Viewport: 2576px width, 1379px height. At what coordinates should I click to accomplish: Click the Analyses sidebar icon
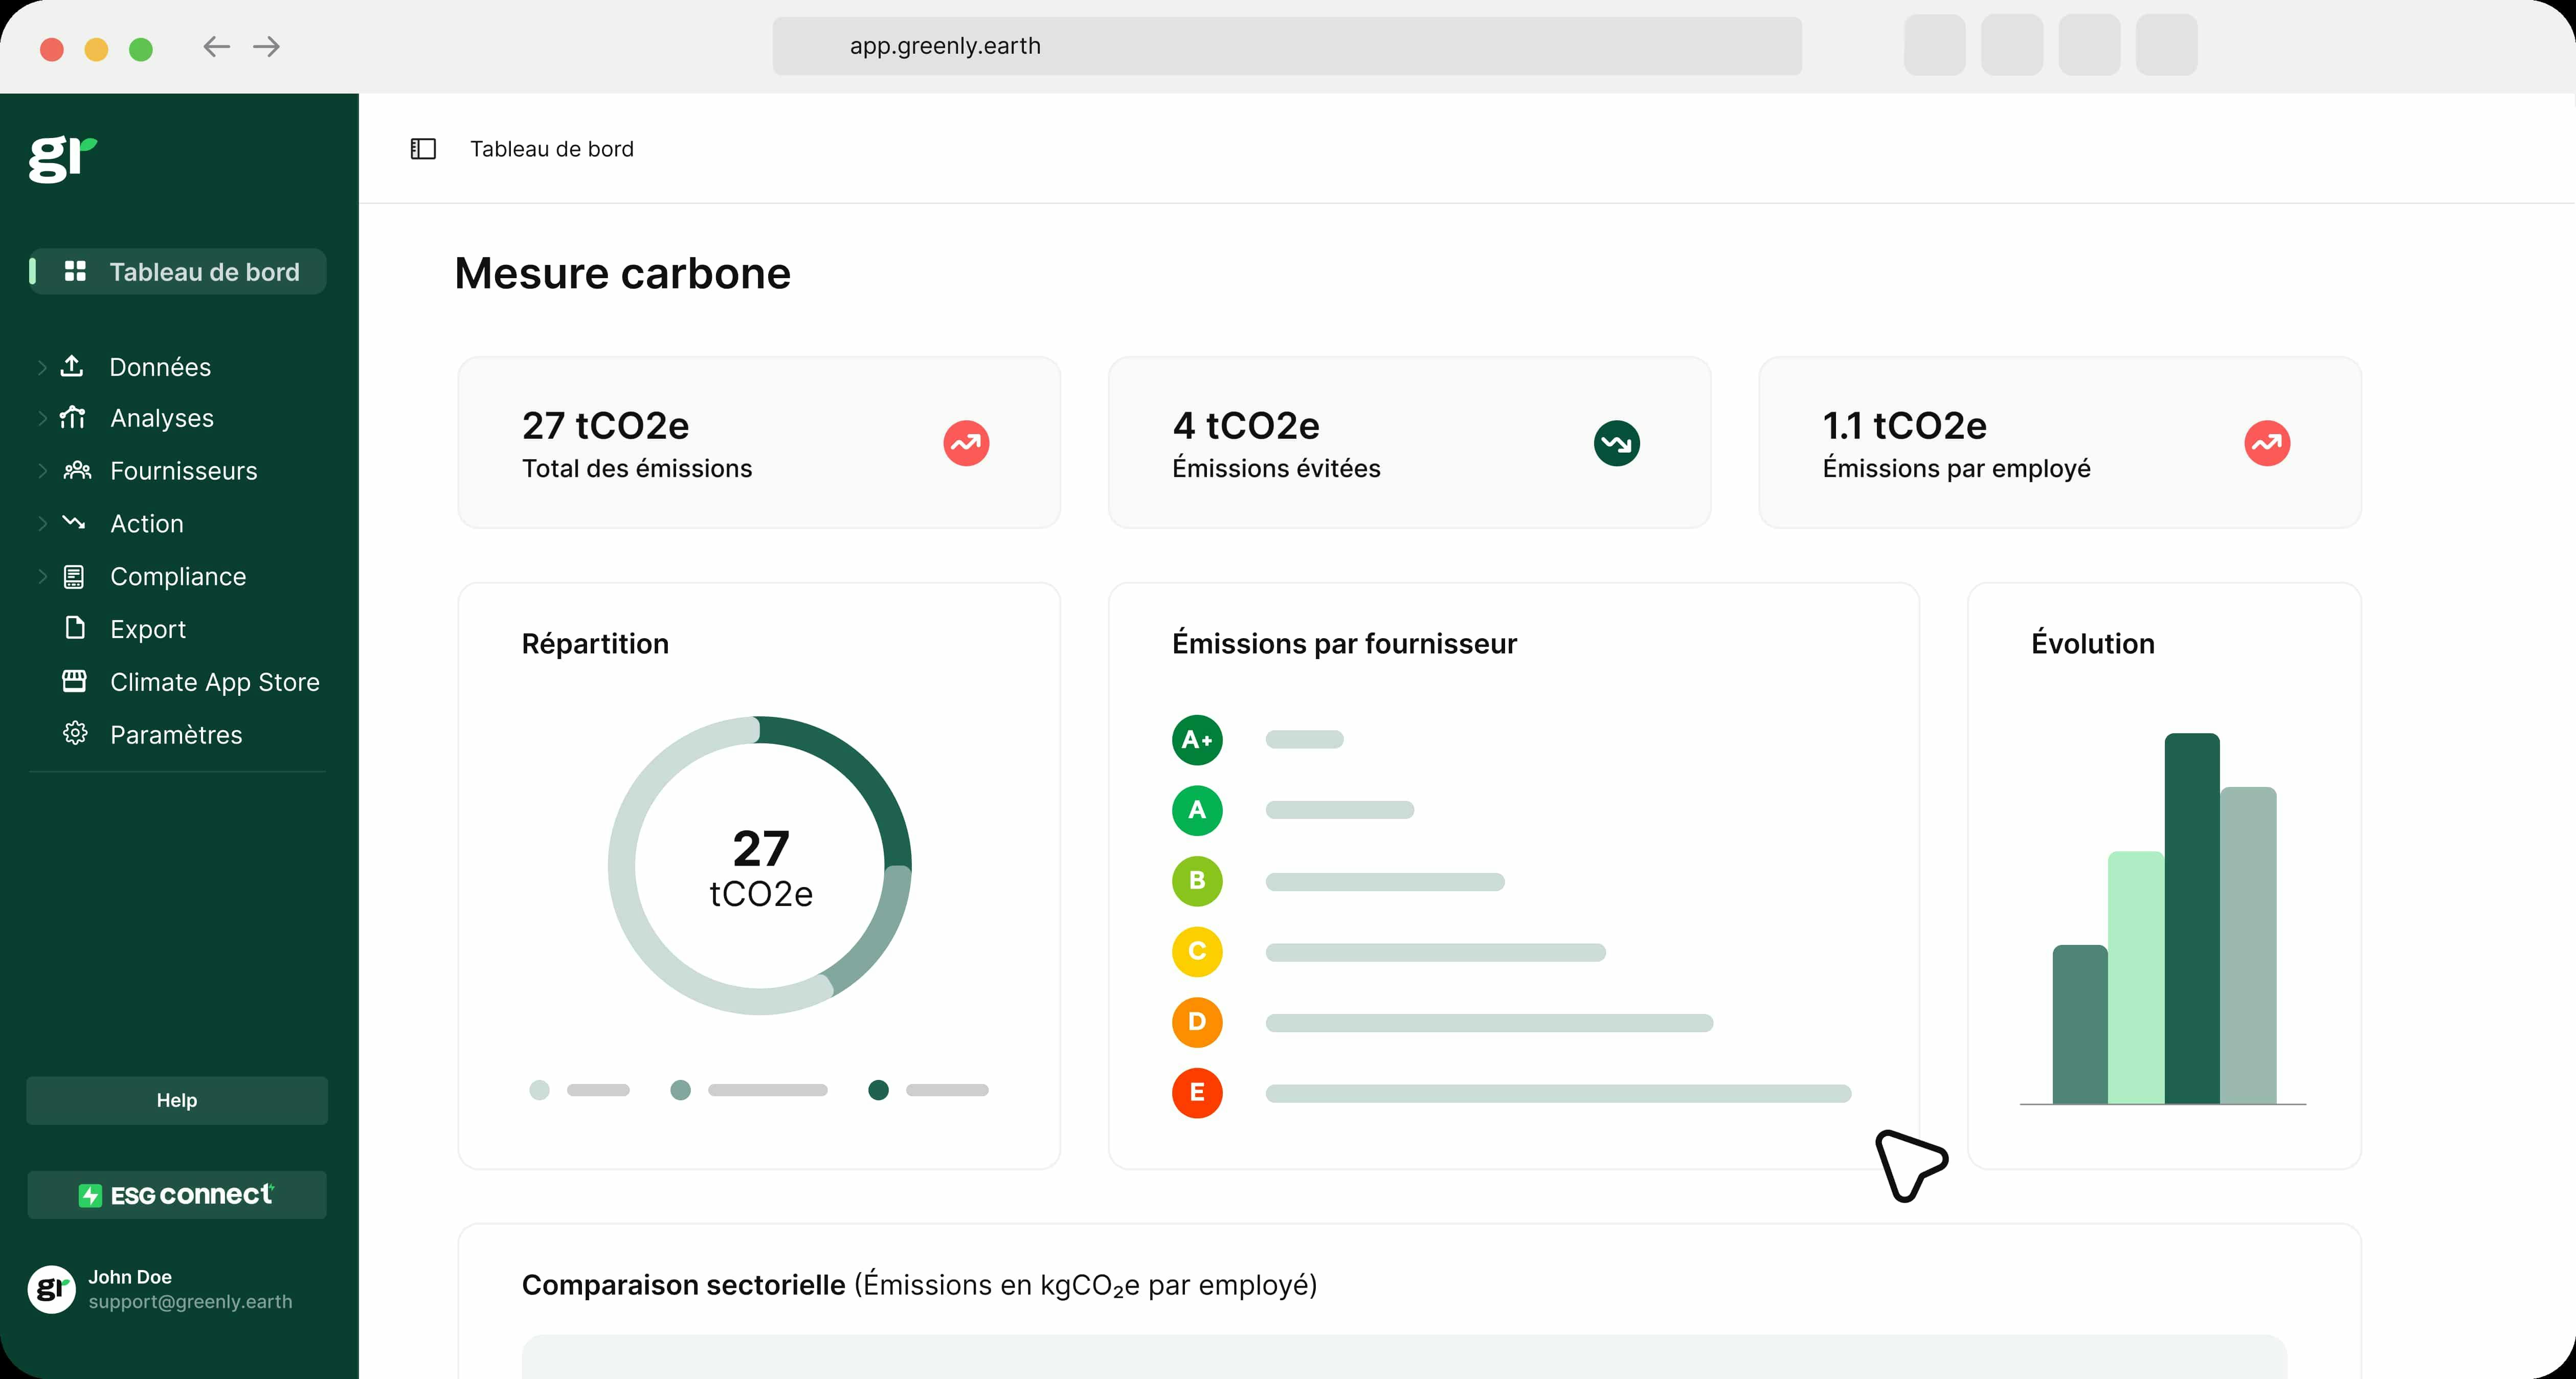coord(75,417)
